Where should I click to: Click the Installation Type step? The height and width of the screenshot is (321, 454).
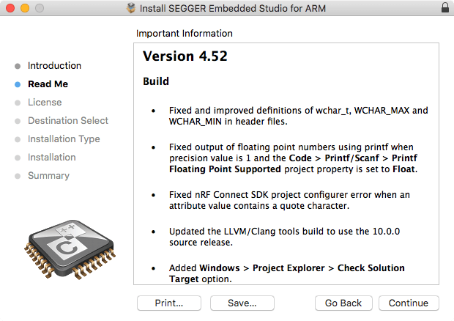tap(64, 139)
